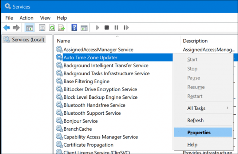Screen dimensions: 238x154
Task: Click gear icon beside Auto Time Zone Updater
Action: click(59, 58)
